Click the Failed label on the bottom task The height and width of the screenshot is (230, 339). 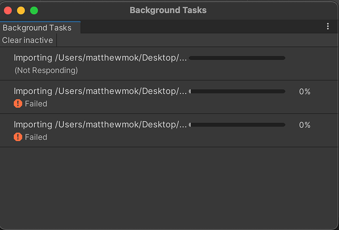tap(36, 137)
